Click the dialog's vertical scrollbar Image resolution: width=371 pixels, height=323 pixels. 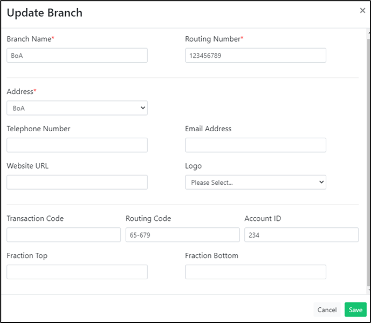368,161
